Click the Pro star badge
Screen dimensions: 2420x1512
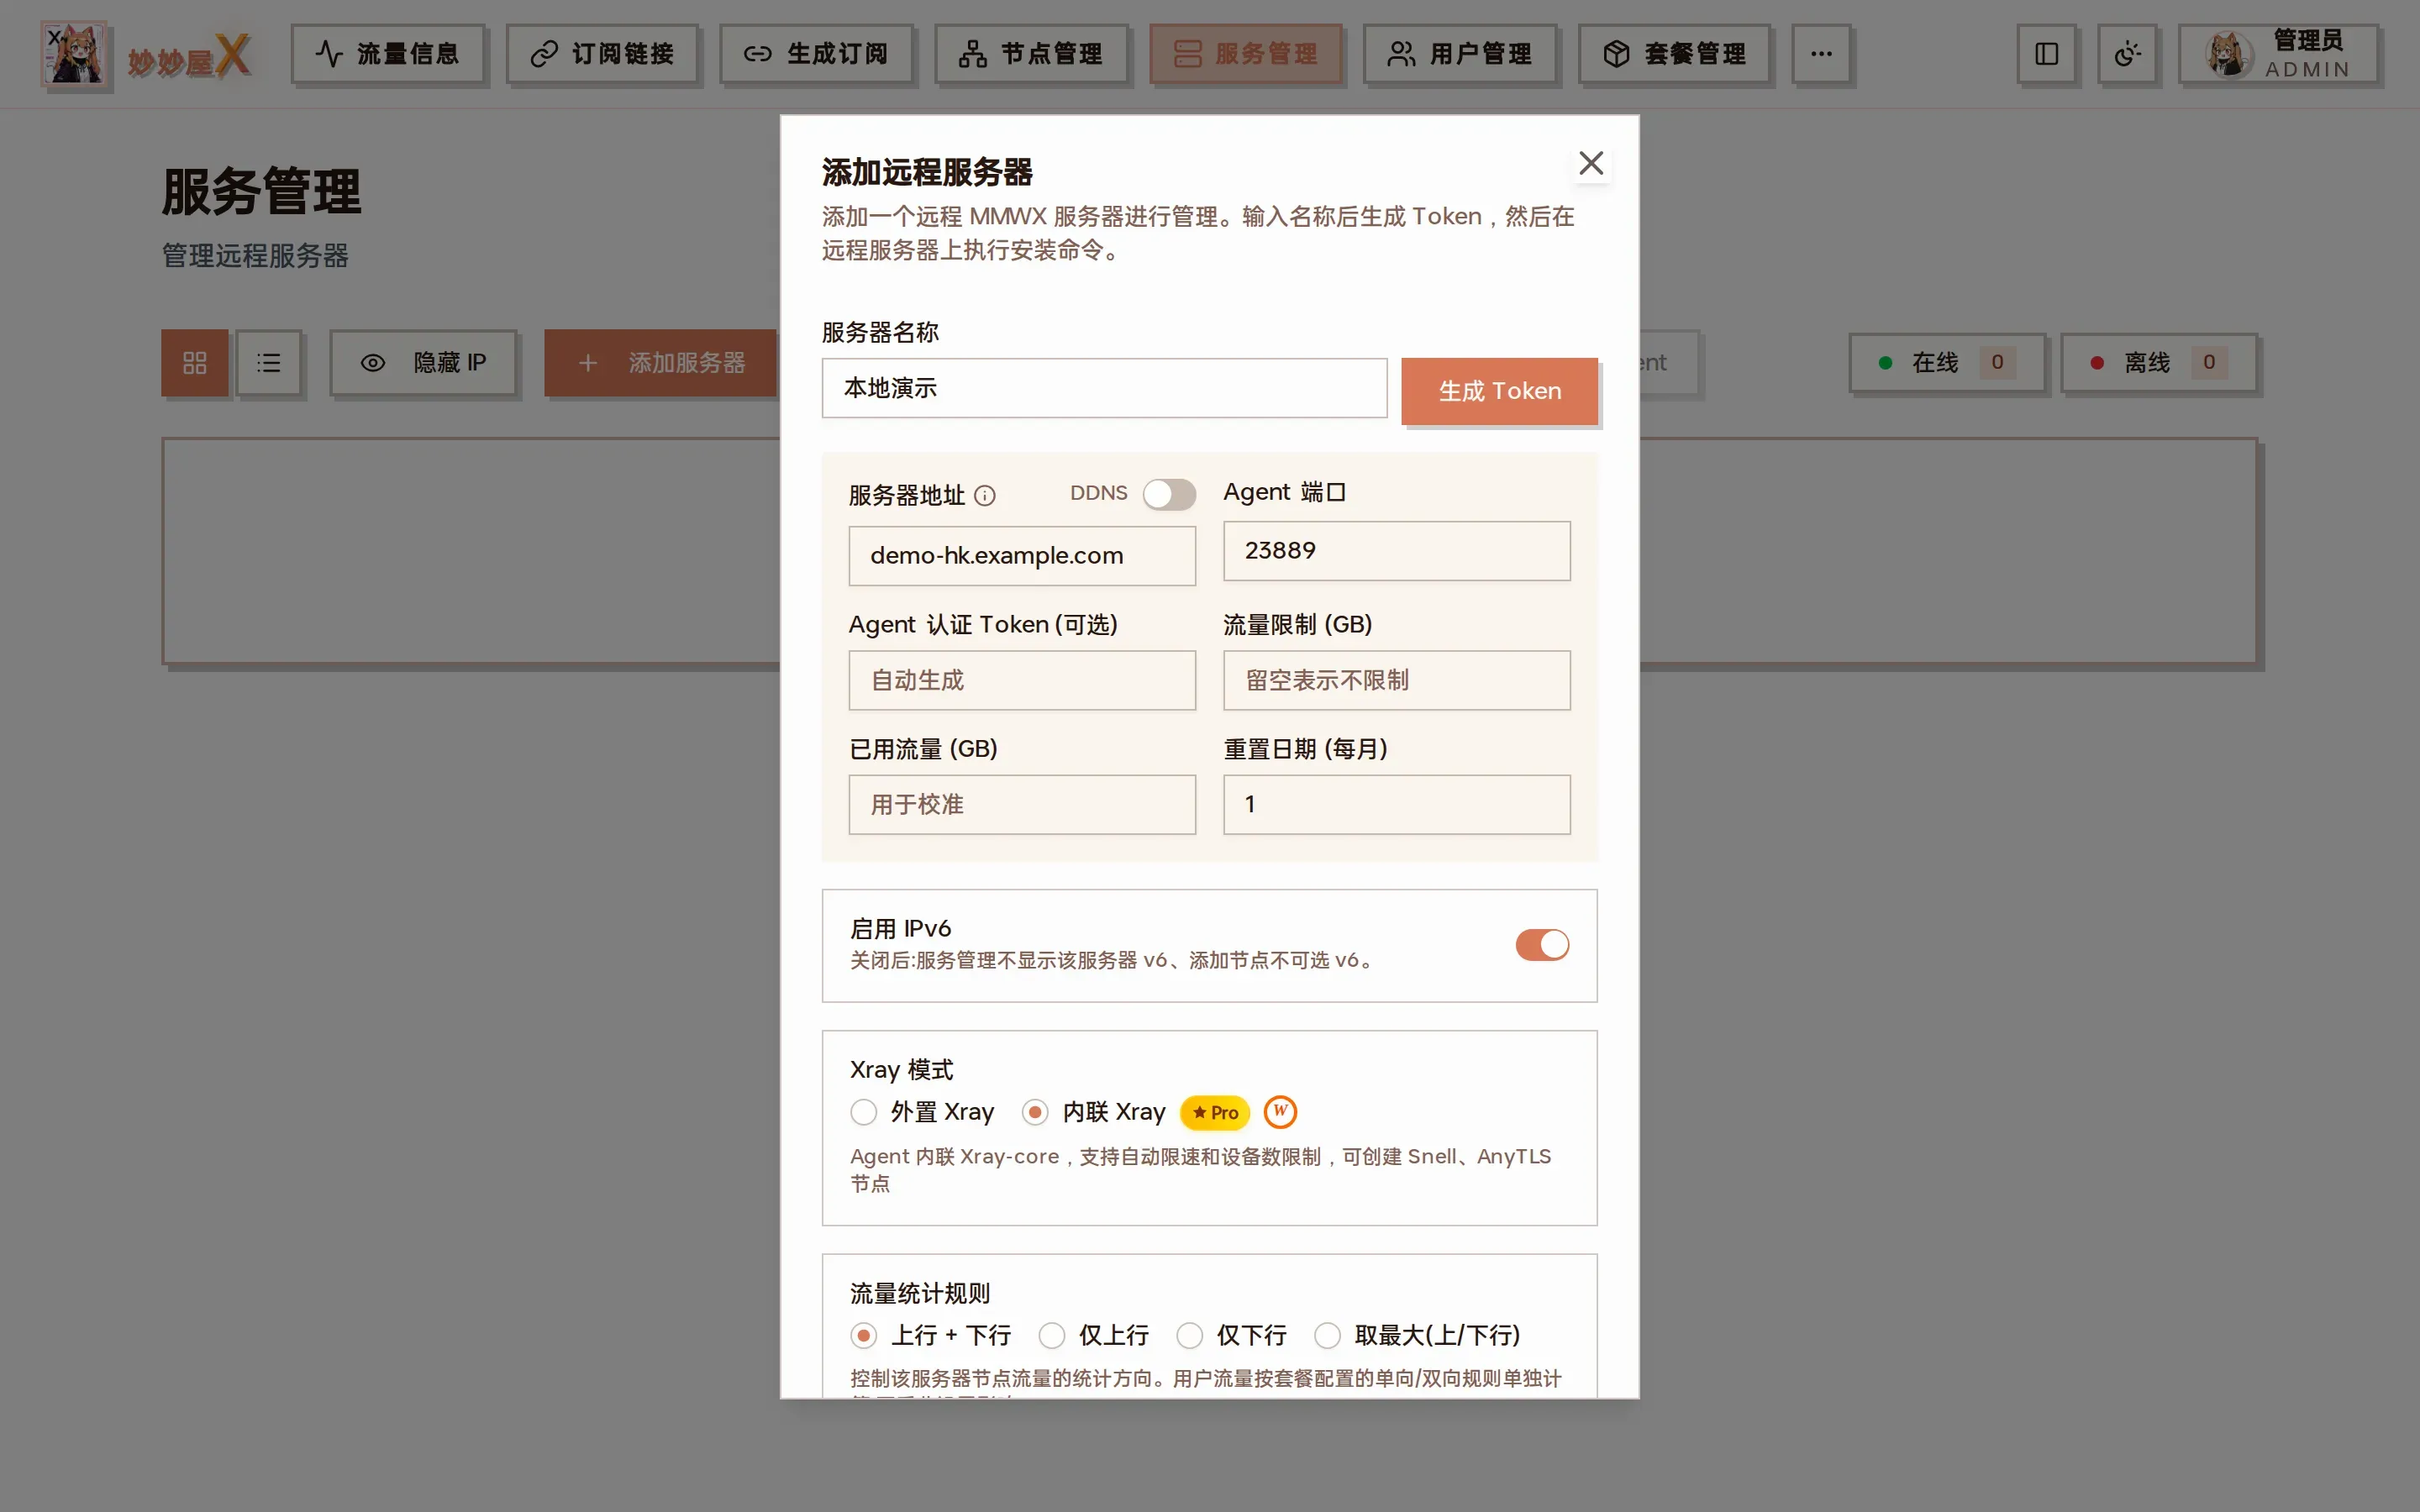point(1215,1112)
